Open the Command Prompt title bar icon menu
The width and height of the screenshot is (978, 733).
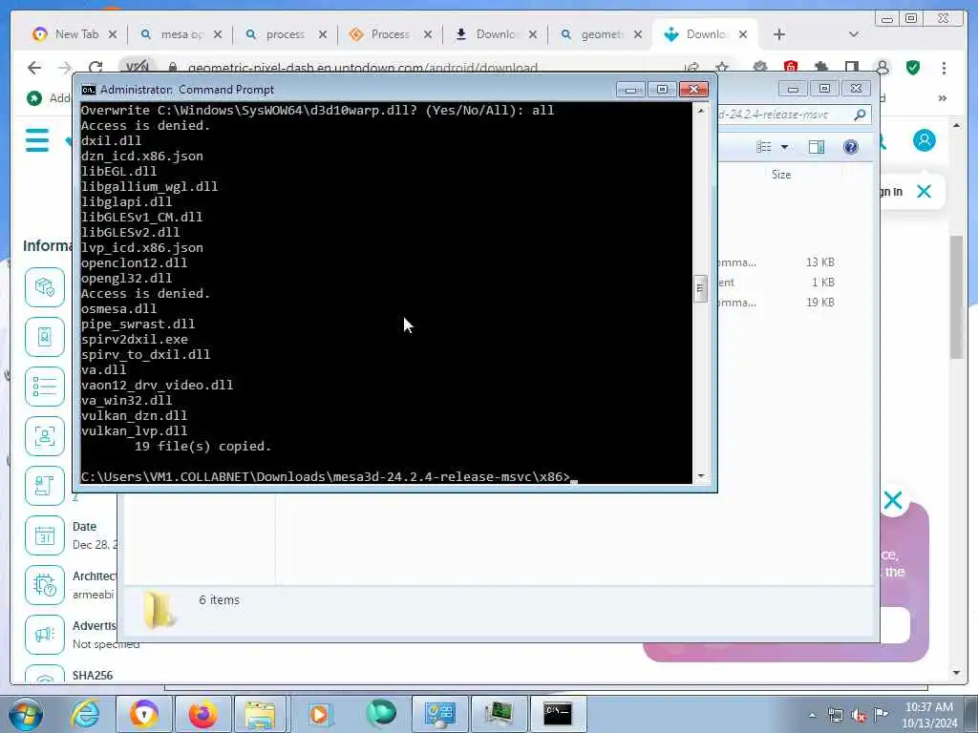tap(89, 90)
